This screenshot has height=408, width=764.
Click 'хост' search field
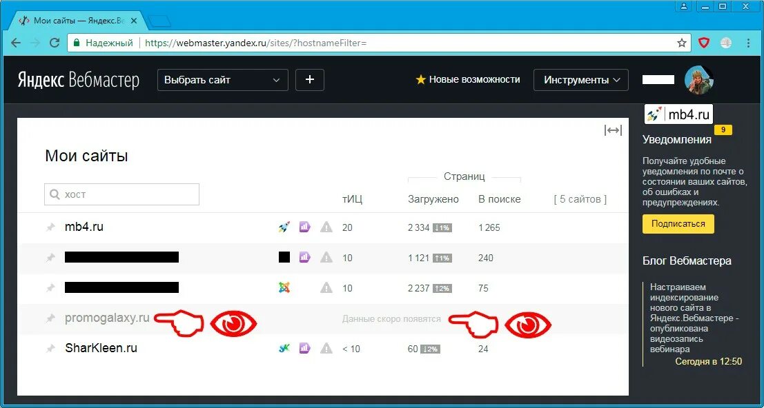(x=121, y=194)
